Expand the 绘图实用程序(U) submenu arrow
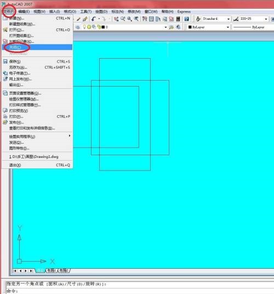The image size is (274, 294). (70, 135)
